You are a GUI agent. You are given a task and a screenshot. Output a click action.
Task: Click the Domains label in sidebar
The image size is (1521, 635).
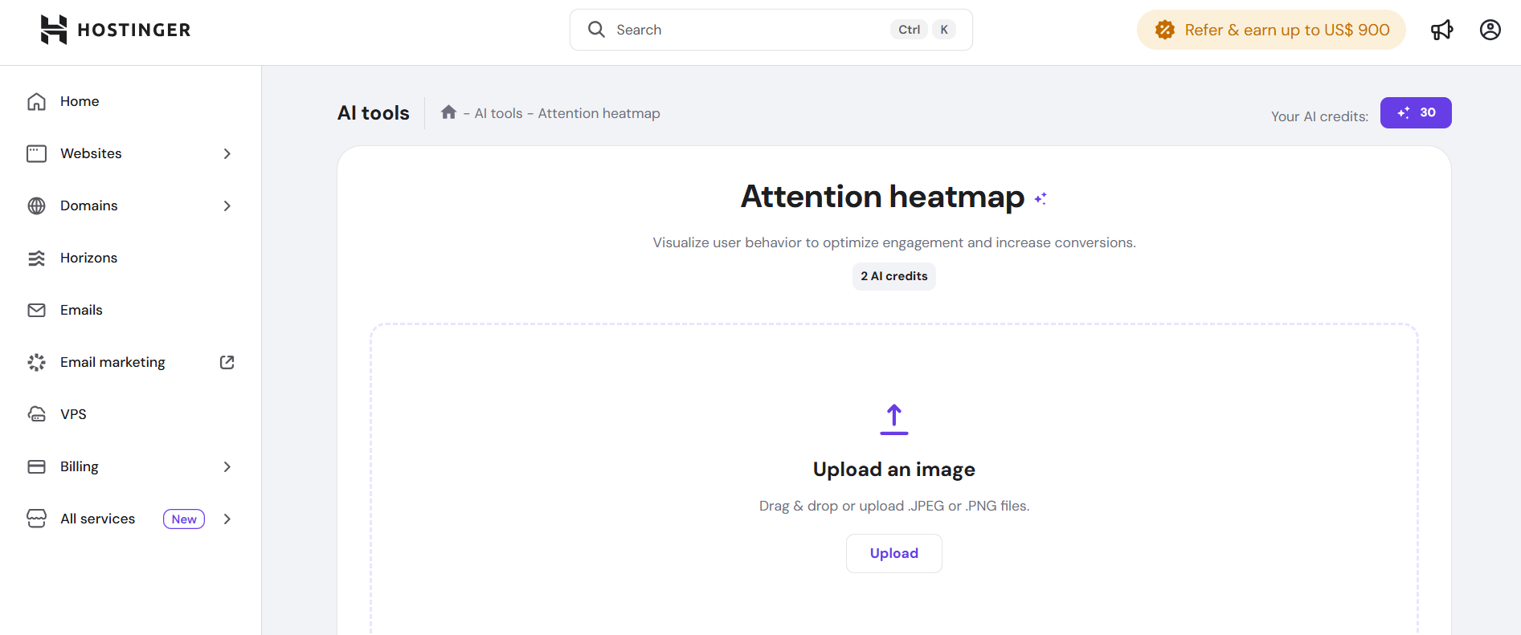[x=88, y=206]
